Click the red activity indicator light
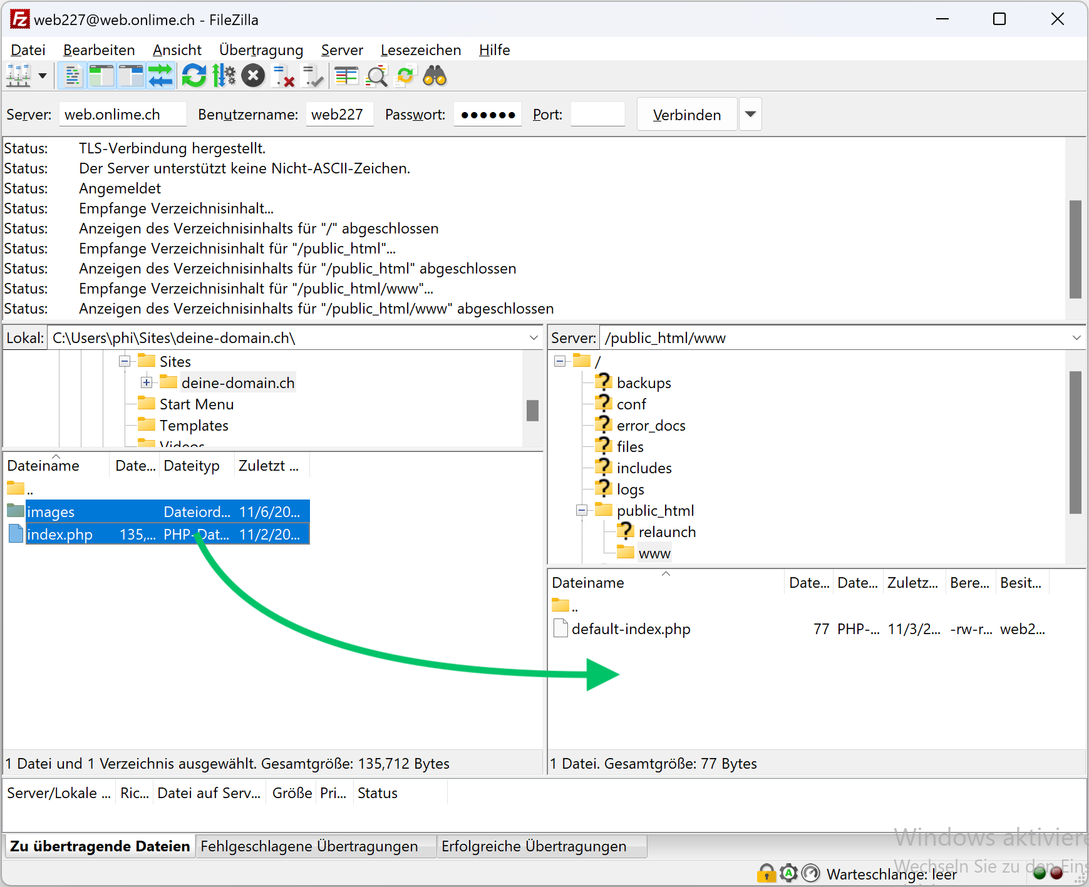This screenshot has height=887, width=1089. tap(1056, 873)
